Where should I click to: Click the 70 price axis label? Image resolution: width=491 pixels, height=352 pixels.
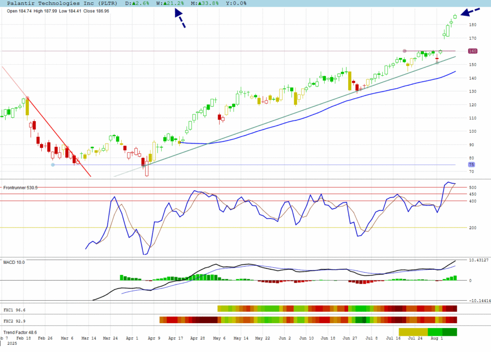pos(471,171)
